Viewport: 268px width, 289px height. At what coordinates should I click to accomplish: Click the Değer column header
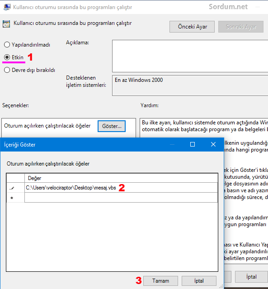point(121,178)
